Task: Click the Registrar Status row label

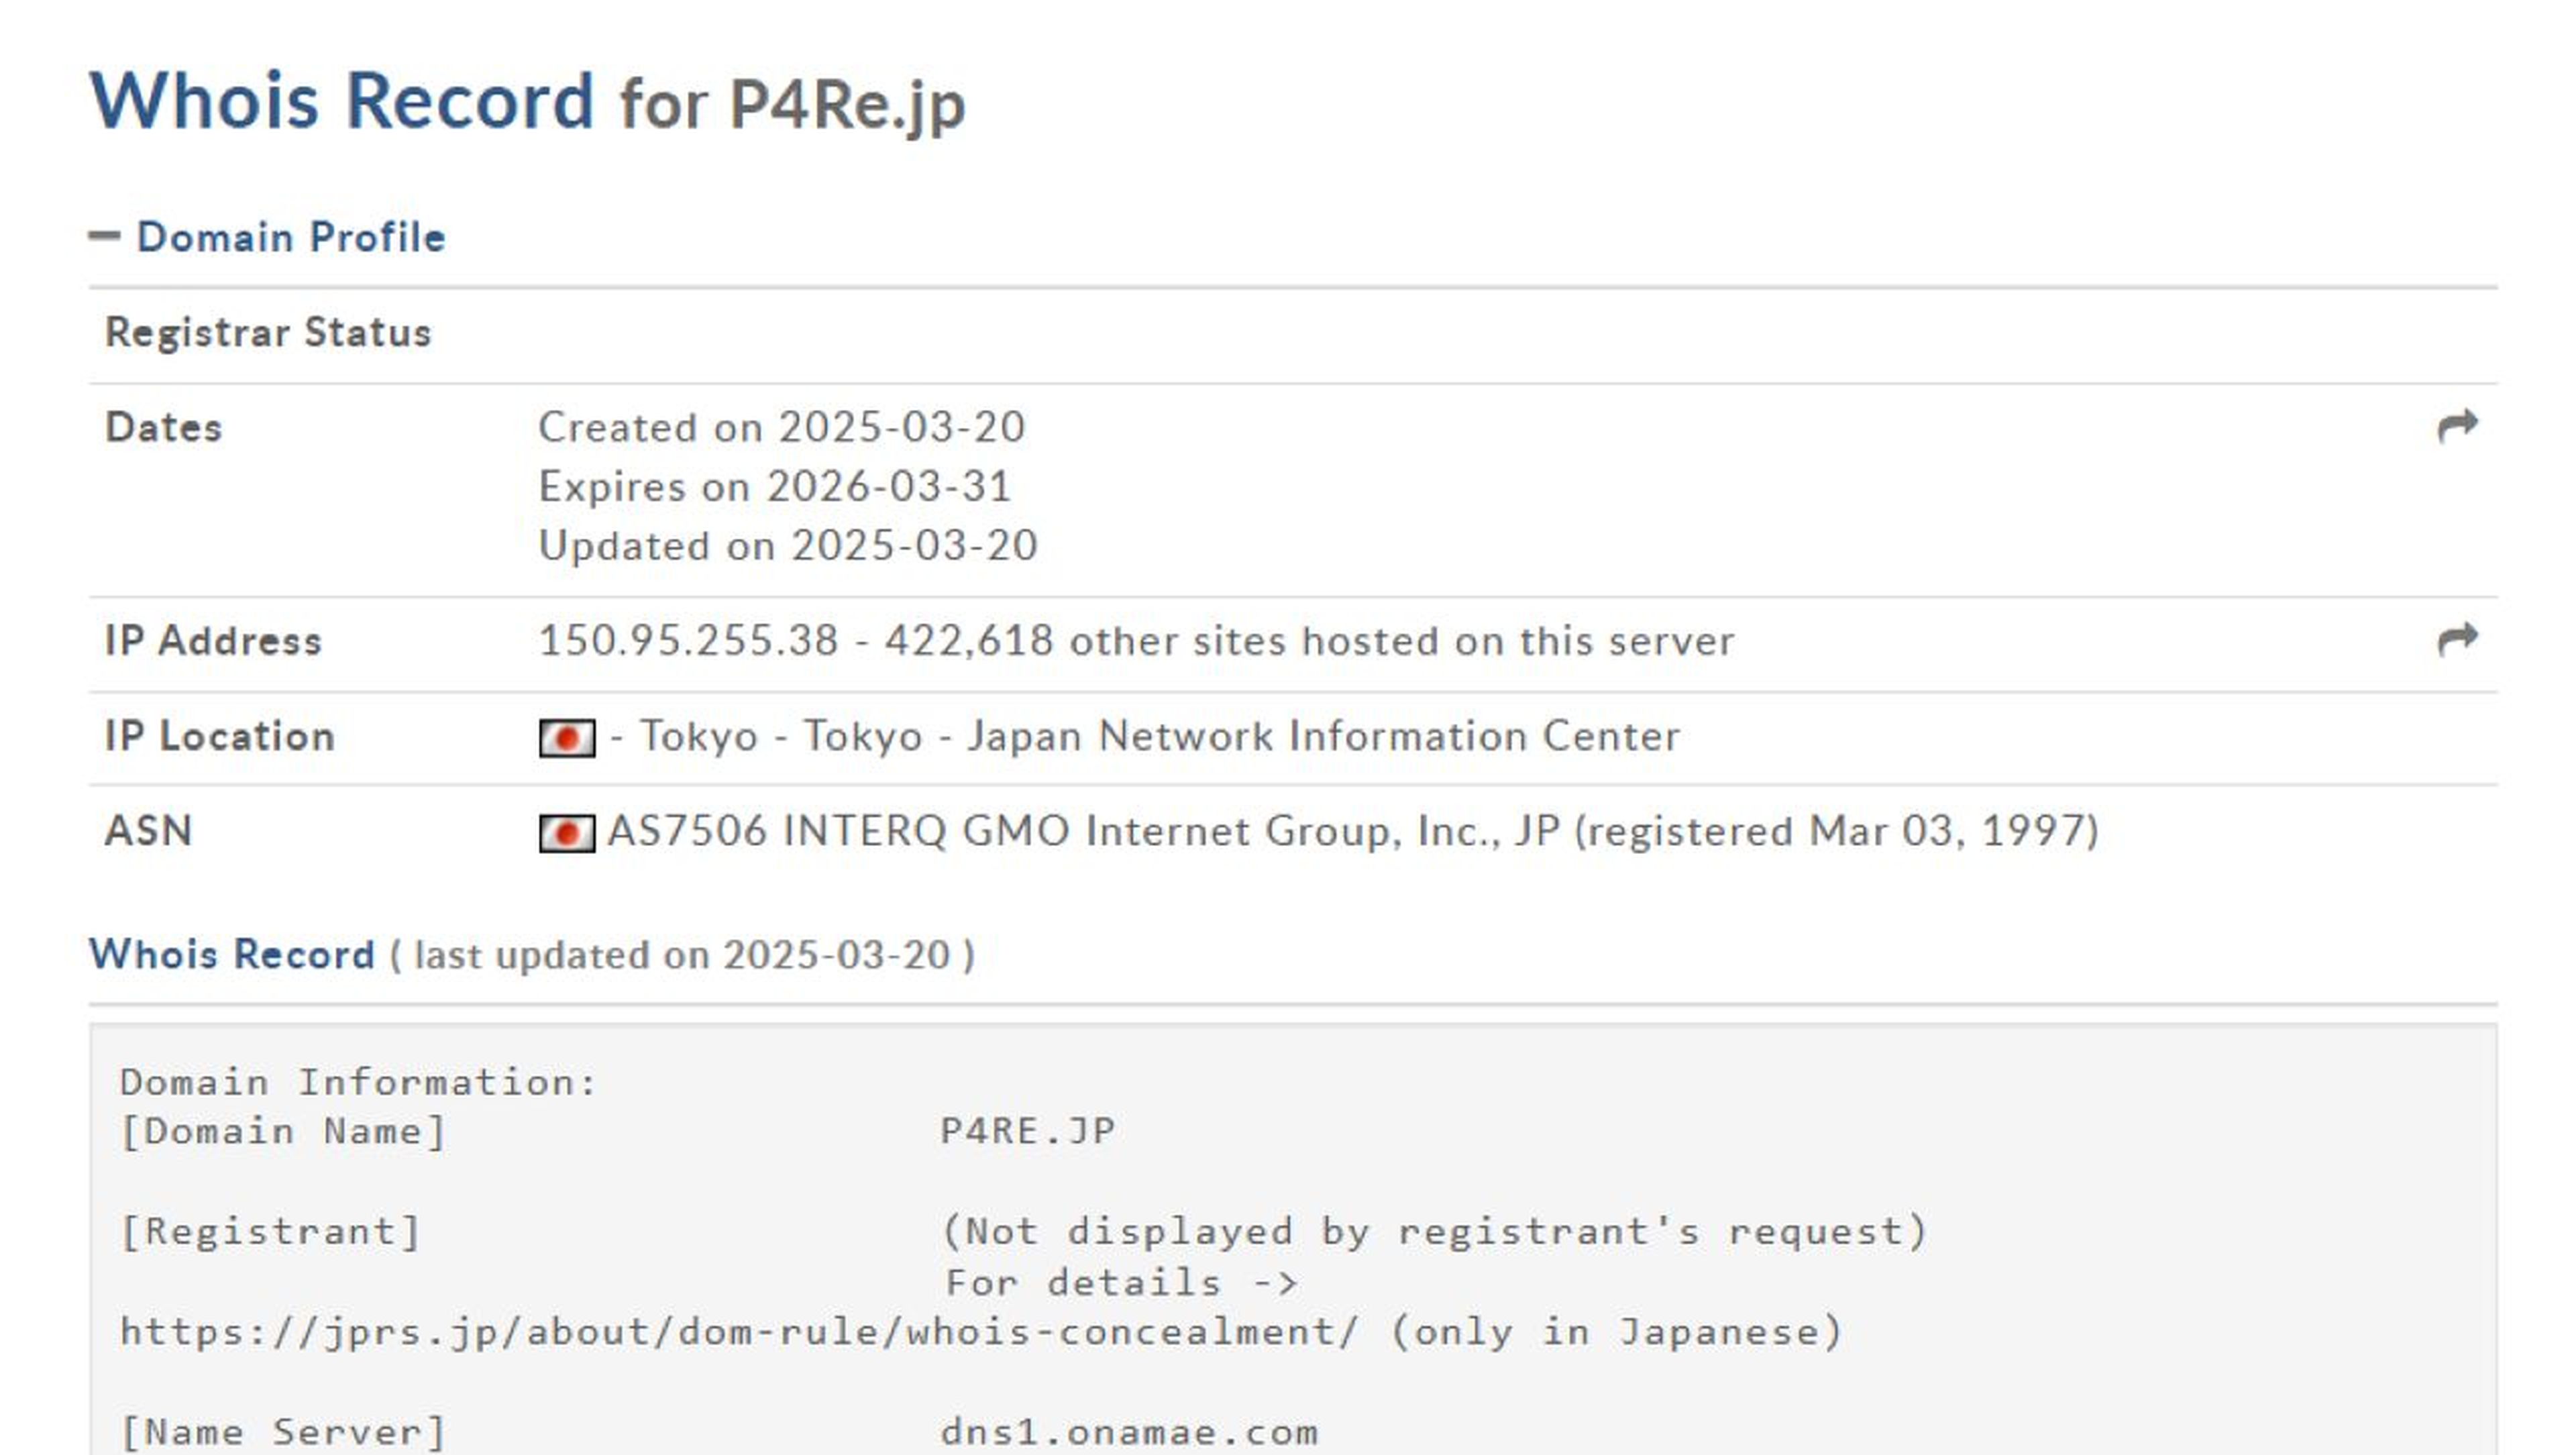Action: pos(268,332)
